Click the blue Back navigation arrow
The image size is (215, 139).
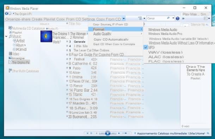tap(6, 13)
